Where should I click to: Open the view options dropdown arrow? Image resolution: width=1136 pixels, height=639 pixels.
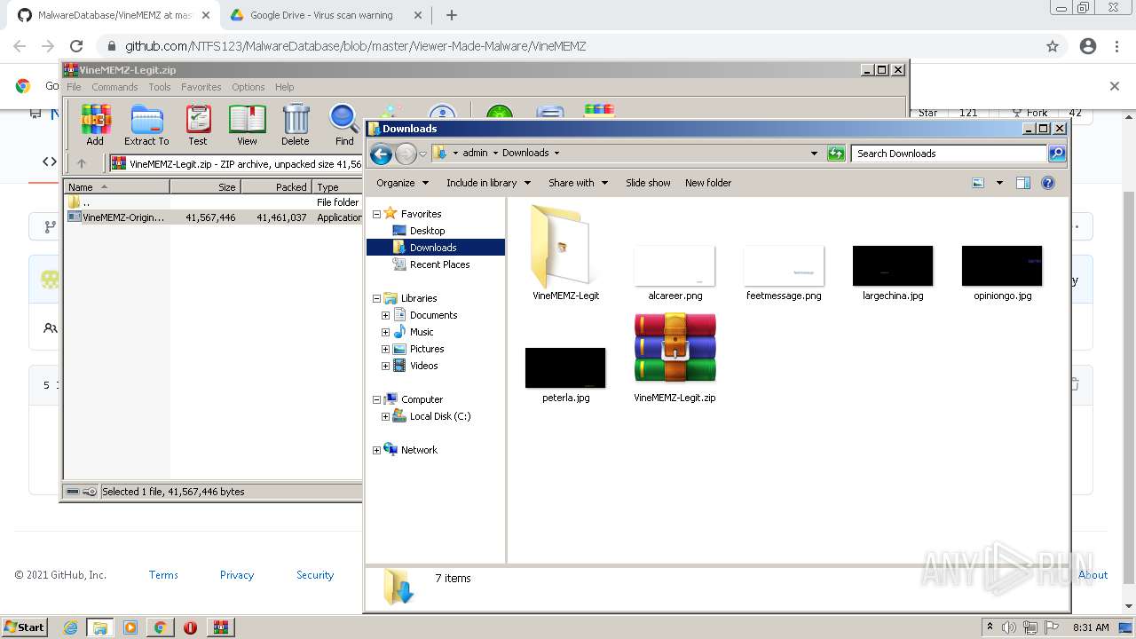[999, 183]
